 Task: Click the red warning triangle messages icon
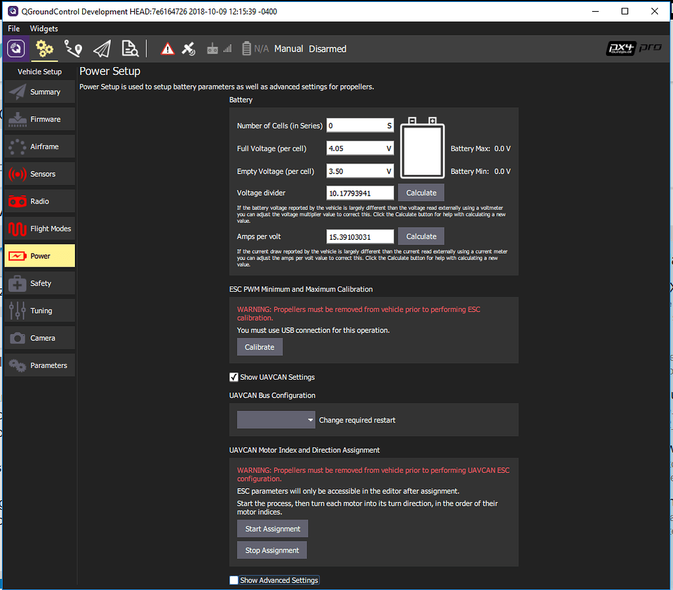tap(168, 49)
